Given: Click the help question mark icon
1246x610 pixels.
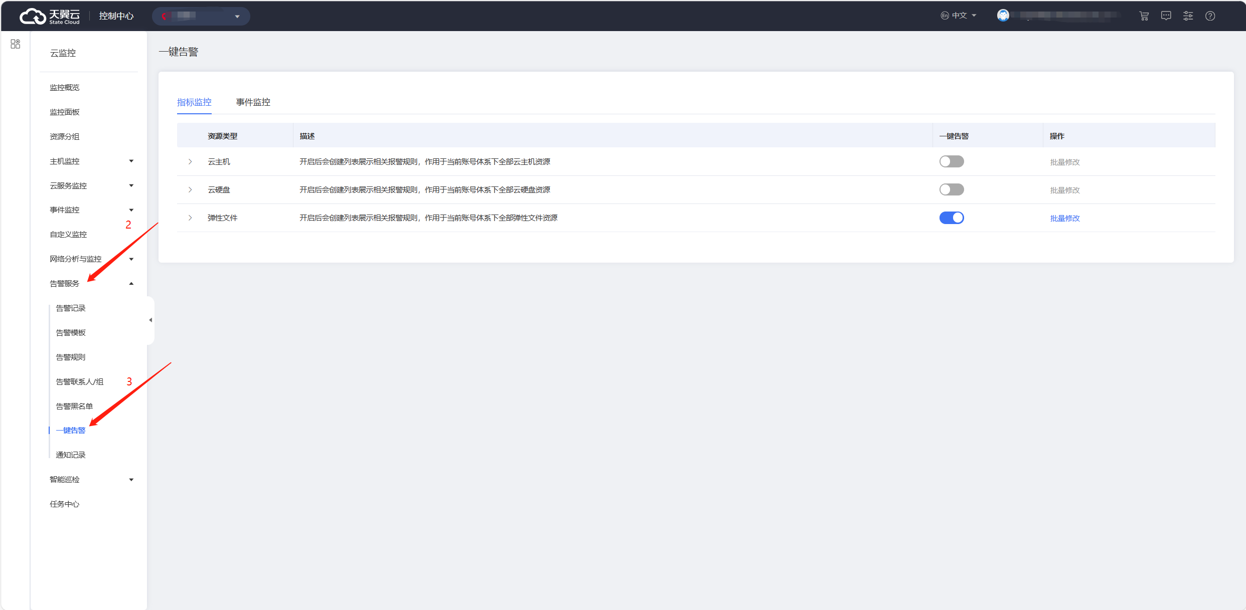Looking at the screenshot, I should 1210,16.
